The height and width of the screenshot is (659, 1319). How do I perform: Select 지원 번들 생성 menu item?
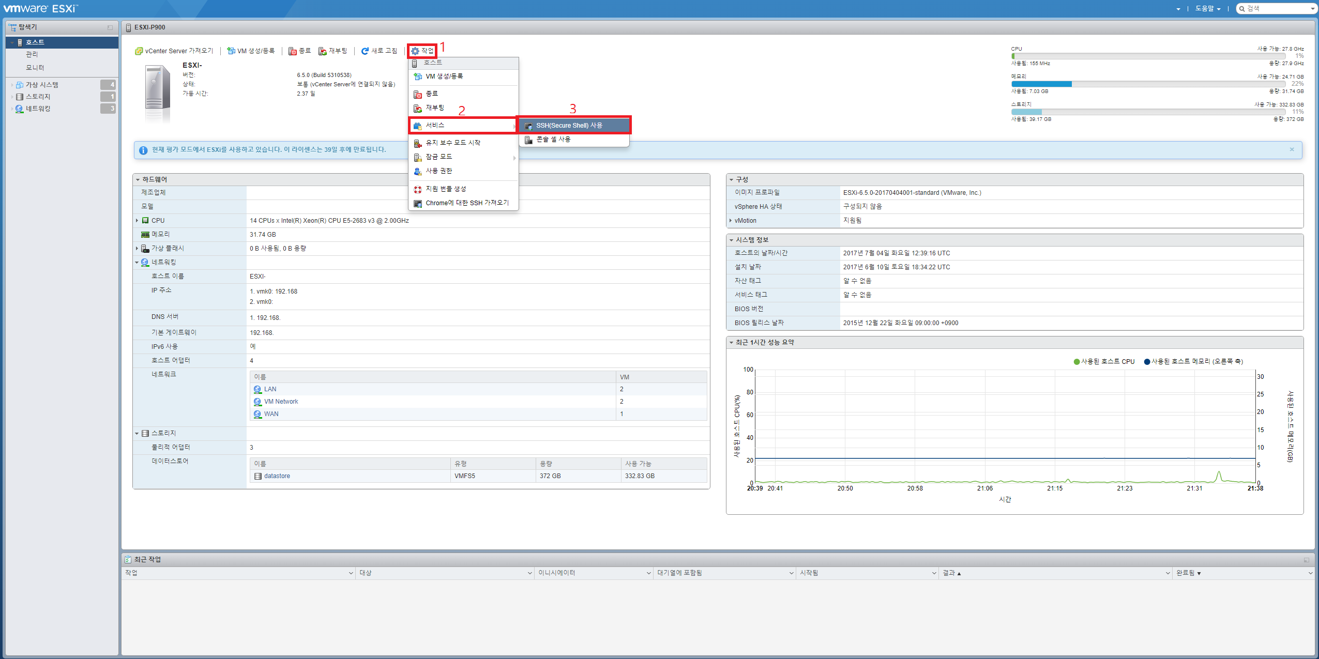pyautogui.click(x=463, y=189)
